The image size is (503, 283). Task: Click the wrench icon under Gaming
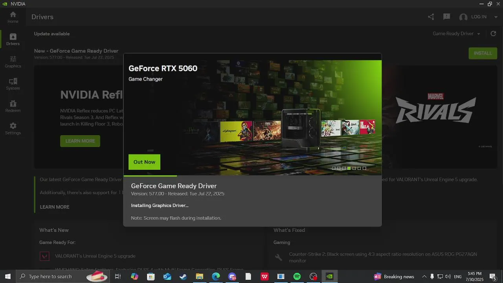click(278, 257)
